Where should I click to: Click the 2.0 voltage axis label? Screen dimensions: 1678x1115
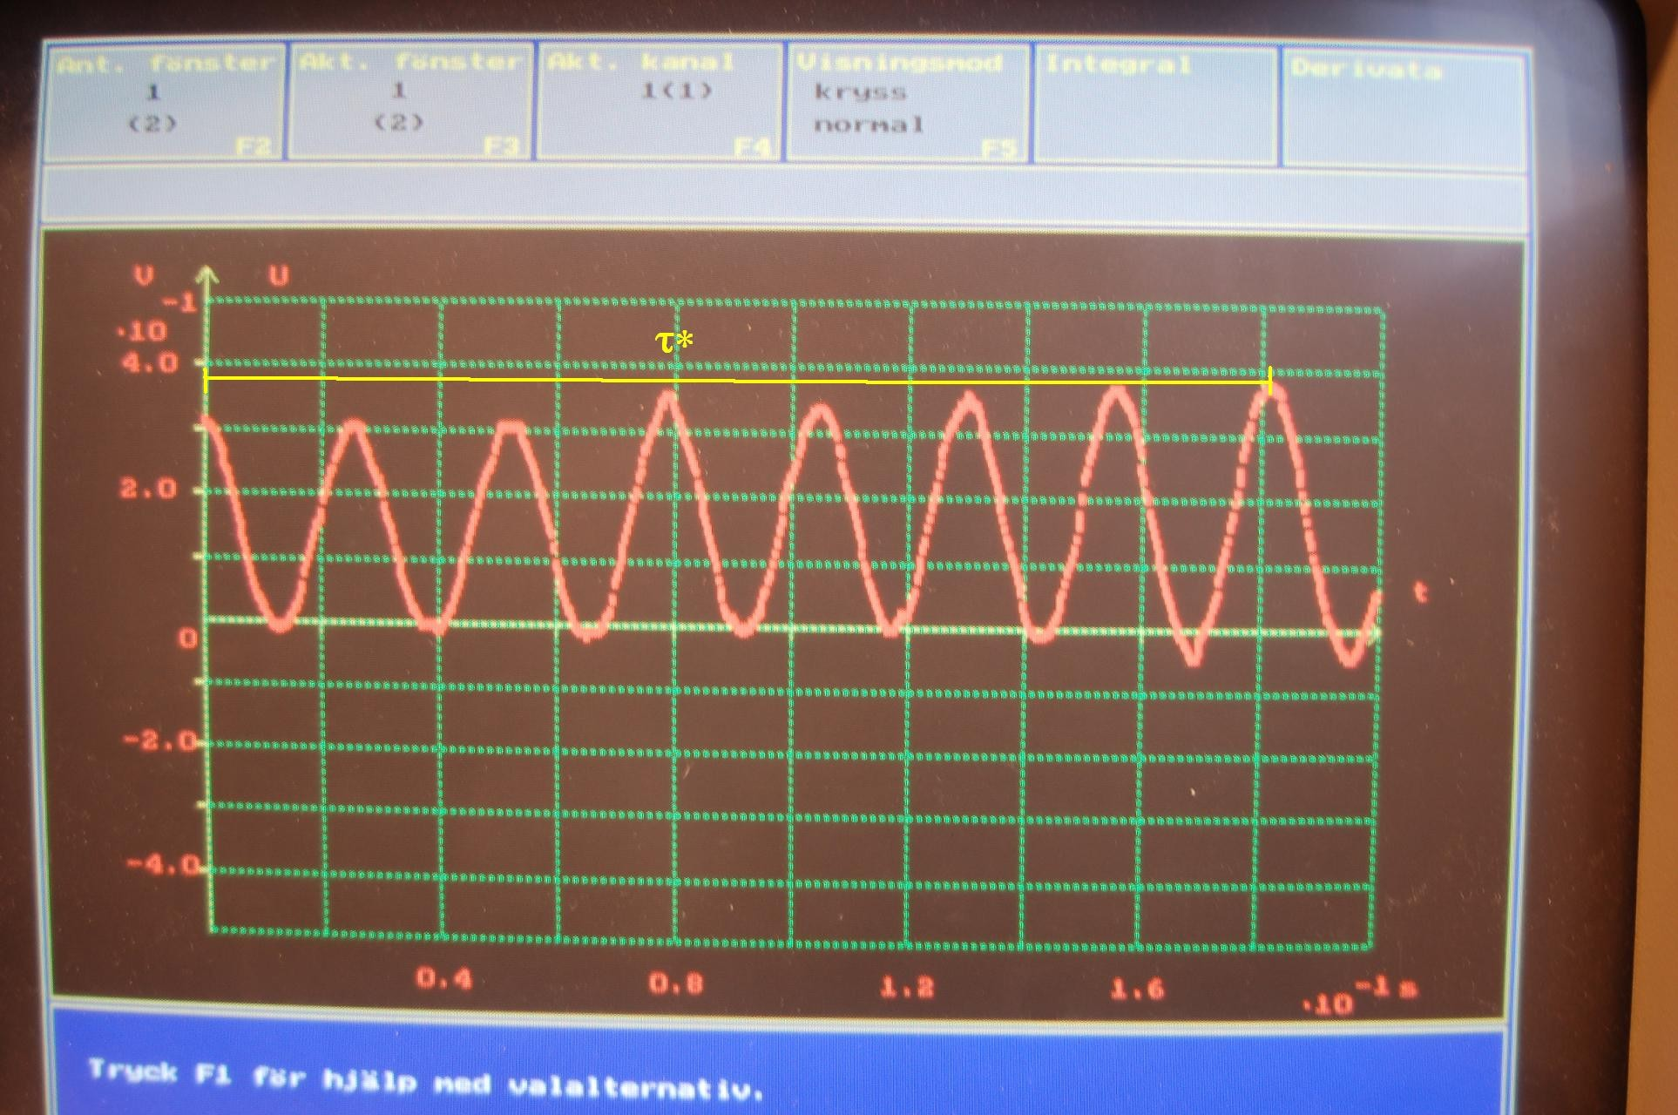(148, 488)
